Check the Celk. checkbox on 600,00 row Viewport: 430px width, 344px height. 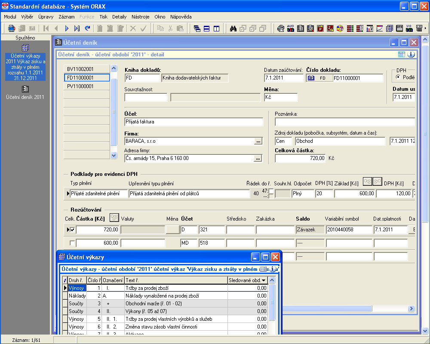72,243
